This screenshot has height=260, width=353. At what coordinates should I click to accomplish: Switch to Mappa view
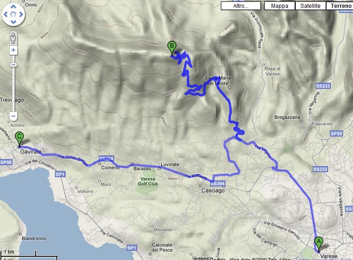click(x=280, y=6)
